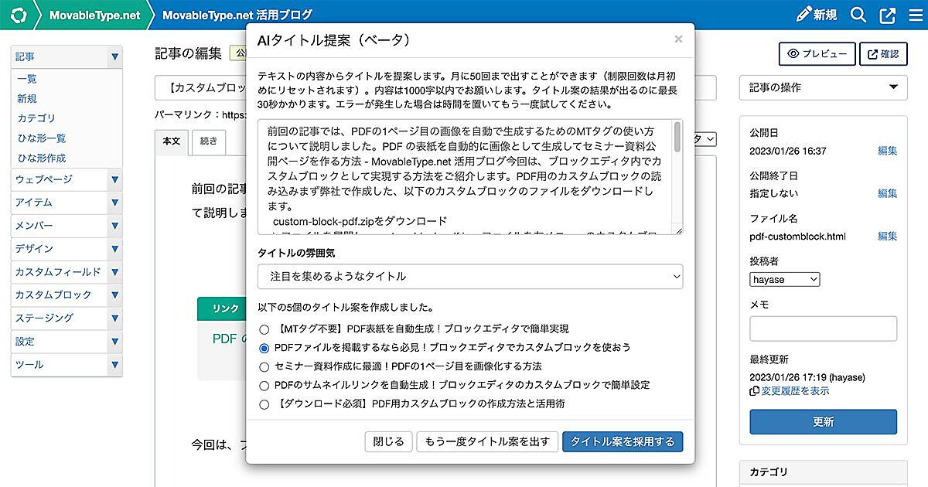This screenshot has height=487, width=928.
Task: Click タイトル案を採用する button
Action: tap(623, 442)
